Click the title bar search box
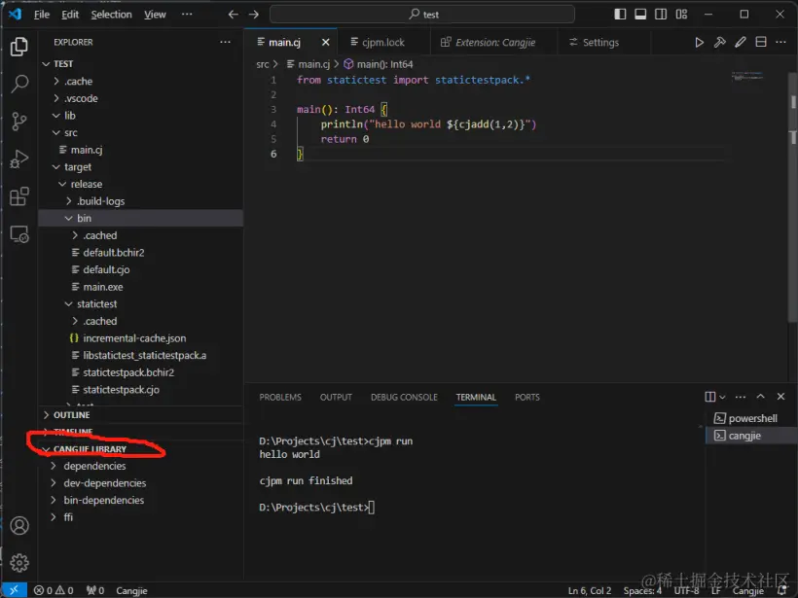Image resolution: width=798 pixels, height=598 pixels. pyautogui.click(x=422, y=15)
